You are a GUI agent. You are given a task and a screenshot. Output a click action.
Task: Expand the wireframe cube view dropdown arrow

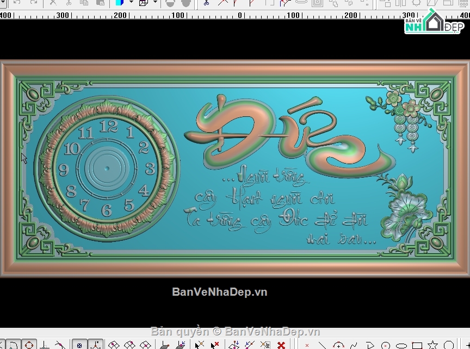pyautogui.click(x=155, y=2)
